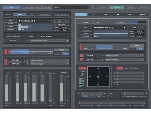Screen dimensions: 151x113
Task: Click the circular R icon beside the preset dropdown
Action: (93, 7)
